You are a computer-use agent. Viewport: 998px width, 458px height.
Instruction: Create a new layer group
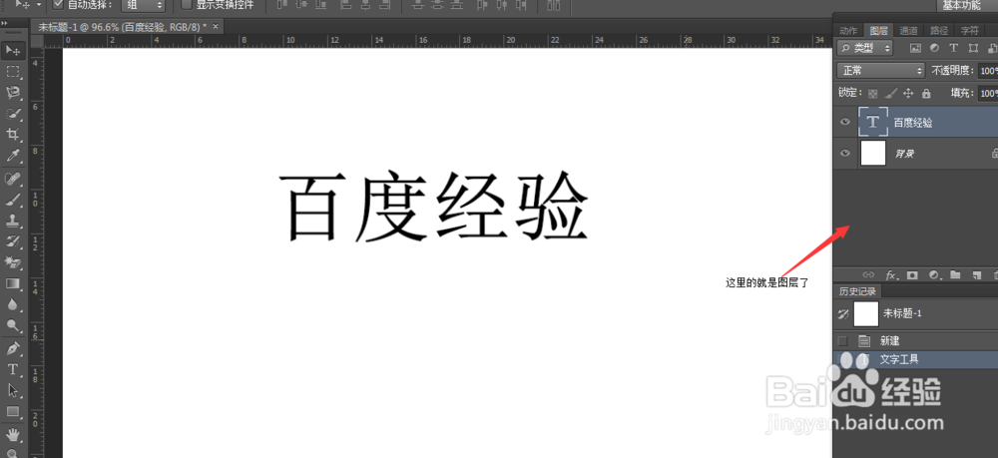[x=955, y=275]
